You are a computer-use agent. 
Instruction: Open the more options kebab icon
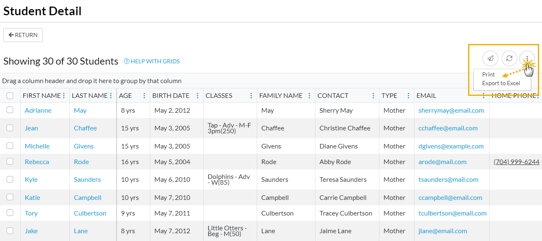pyautogui.click(x=527, y=58)
